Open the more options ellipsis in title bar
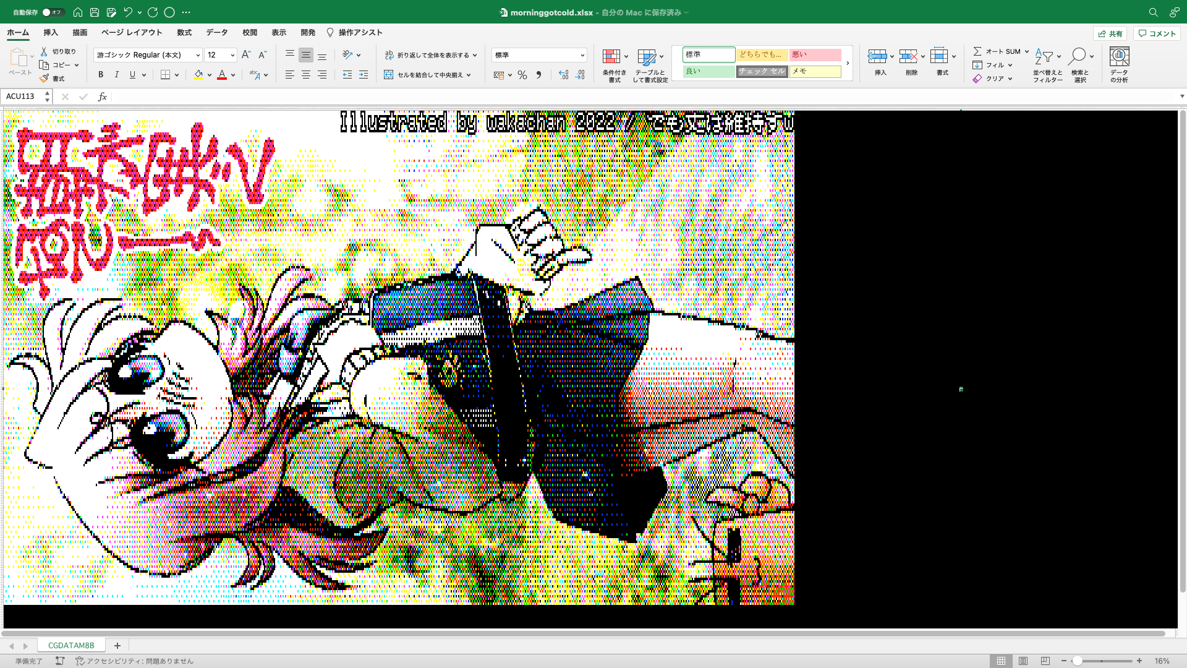This screenshot has height=668, width=1187. click(x=186, y=12)
